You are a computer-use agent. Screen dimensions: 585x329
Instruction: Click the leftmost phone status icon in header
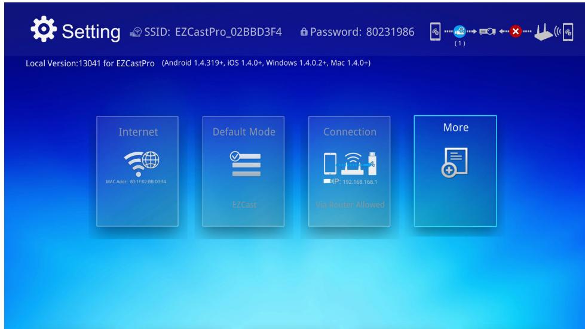[x=435, y=32]
